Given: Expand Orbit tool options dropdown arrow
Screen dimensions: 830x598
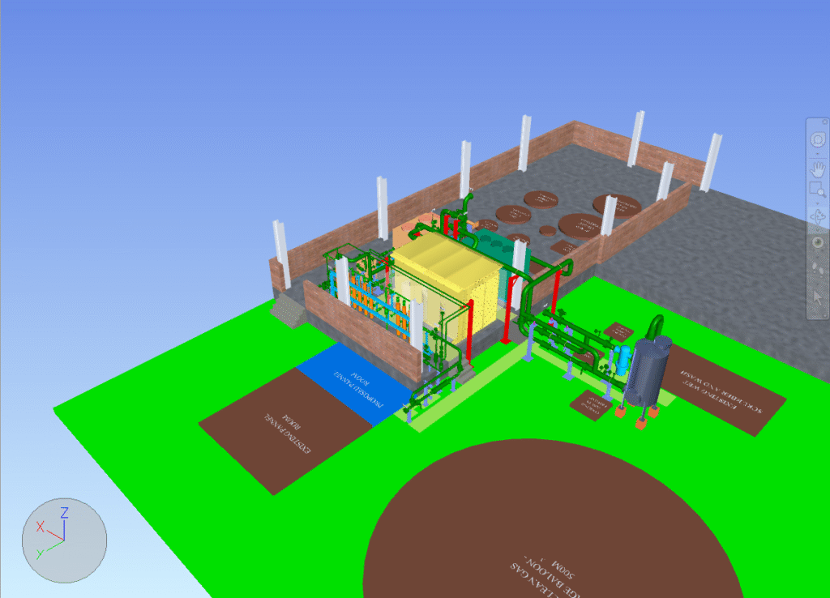Looking at the screenshot, I should click(x=818, y=229).
